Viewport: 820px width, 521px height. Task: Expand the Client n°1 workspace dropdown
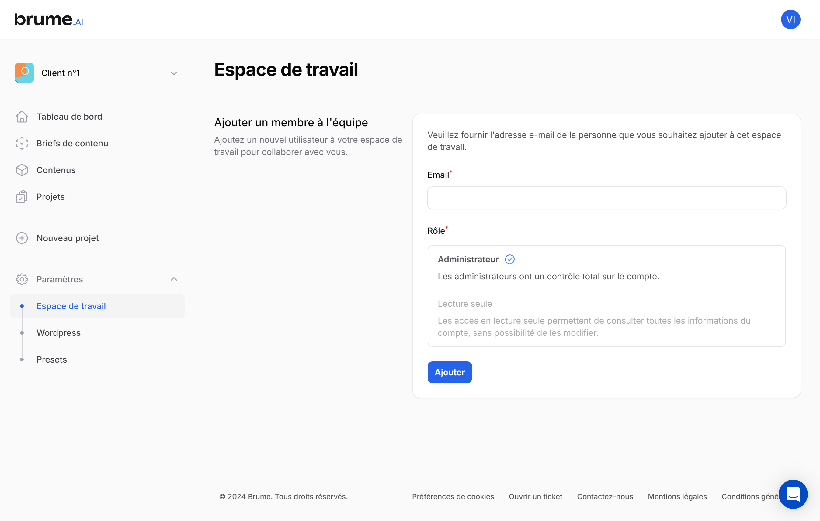point(174,73)
